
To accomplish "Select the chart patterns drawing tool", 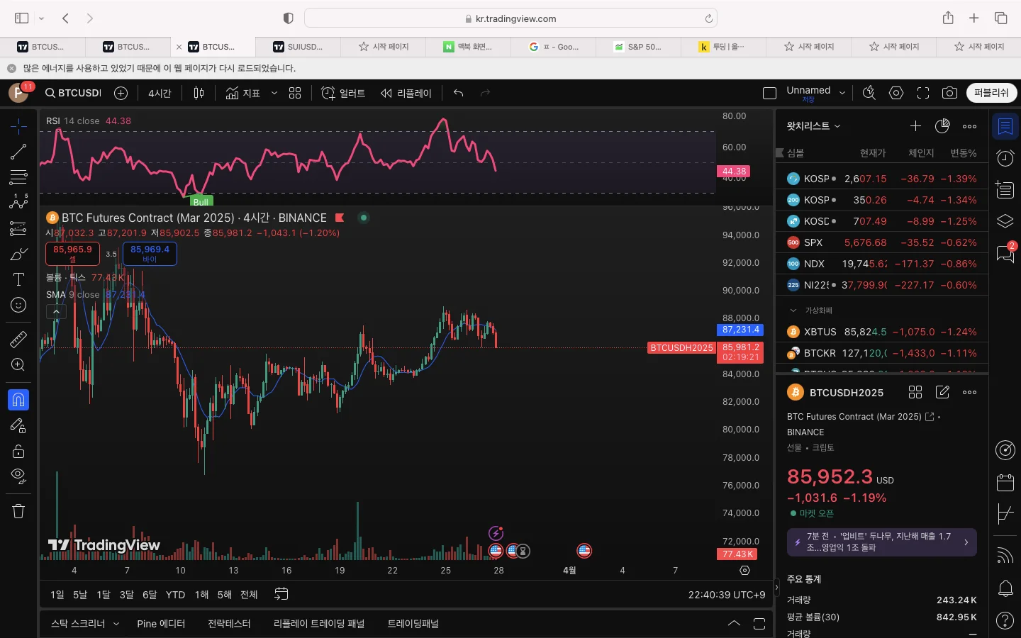I will click(18, 203).
